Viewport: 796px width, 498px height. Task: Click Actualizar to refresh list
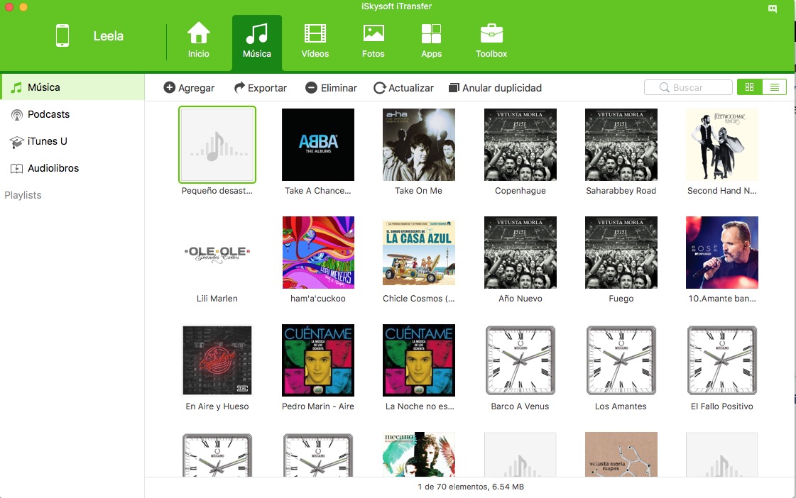403,88
